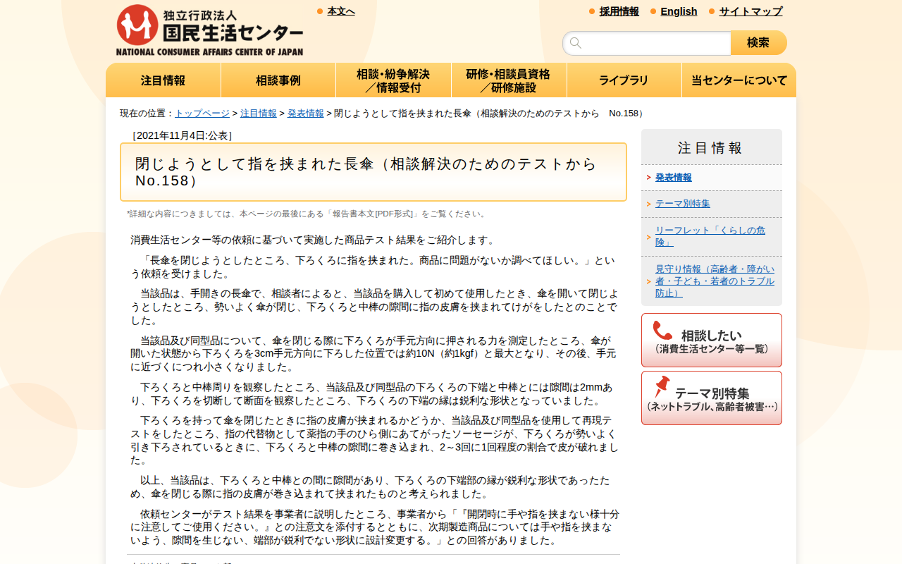Go to トップページ breadcrumb link
The width and height of the screenshot is (902, 564).
202,114
